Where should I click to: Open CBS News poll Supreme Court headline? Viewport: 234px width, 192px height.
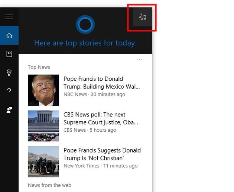(101, 118)
